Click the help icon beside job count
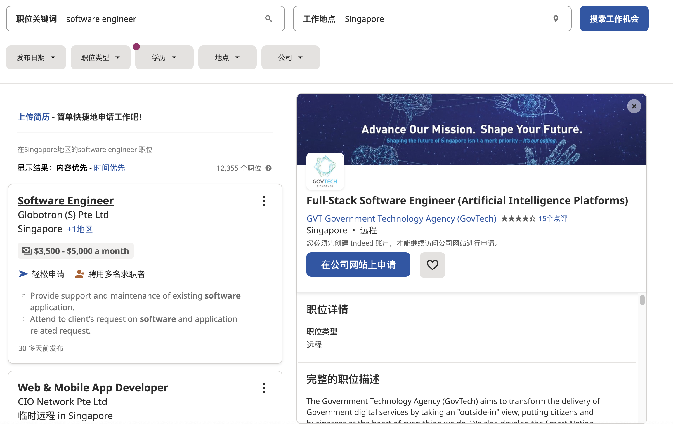 [268, 168]
